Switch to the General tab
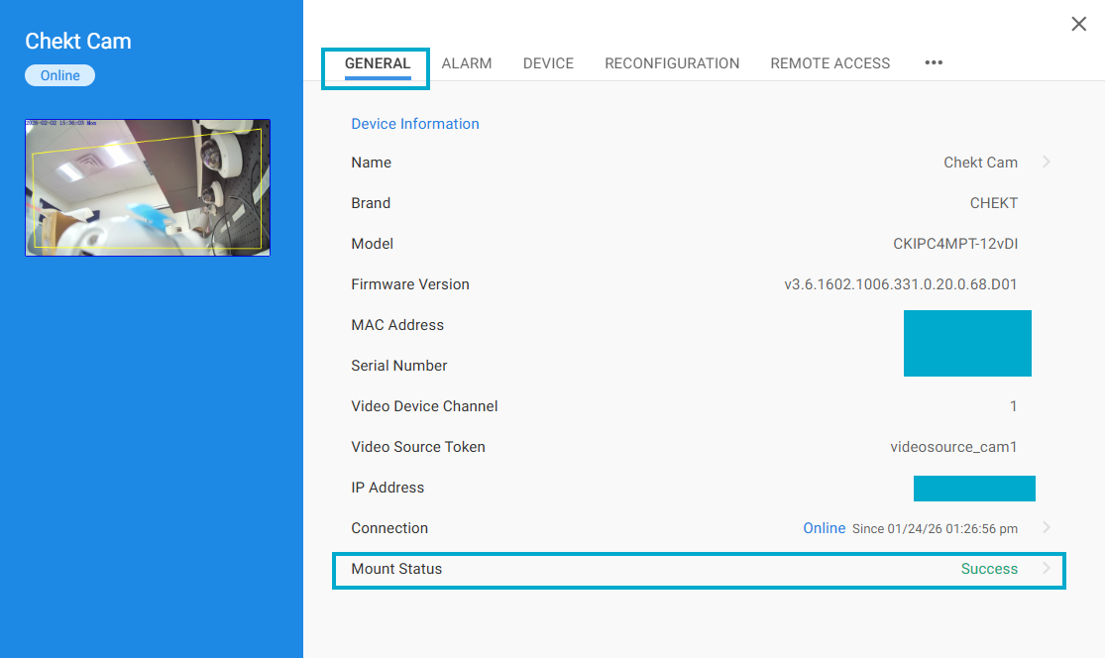This screenshot has width=1105, height=658. (x=377, y=63)
